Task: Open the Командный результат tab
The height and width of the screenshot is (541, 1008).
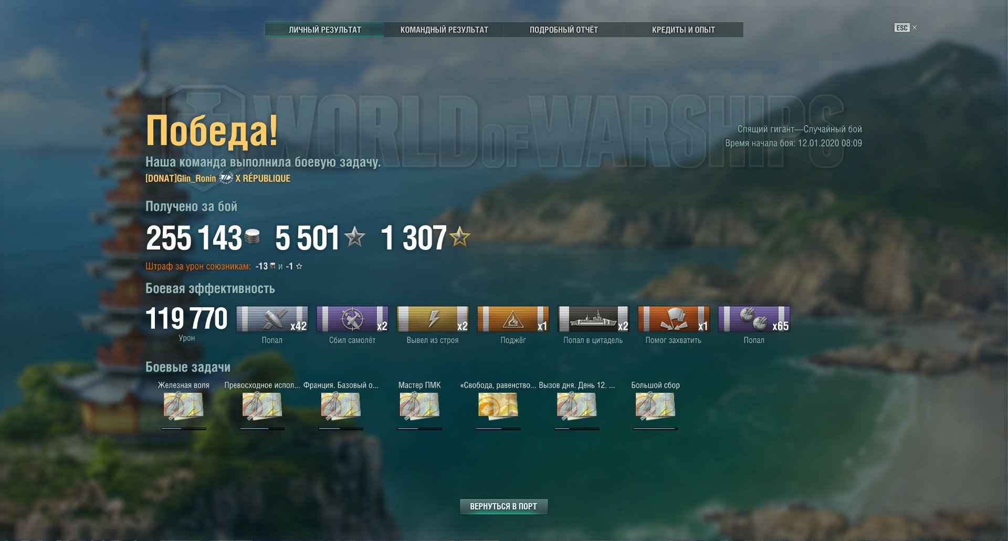Action: coord(444,30)
